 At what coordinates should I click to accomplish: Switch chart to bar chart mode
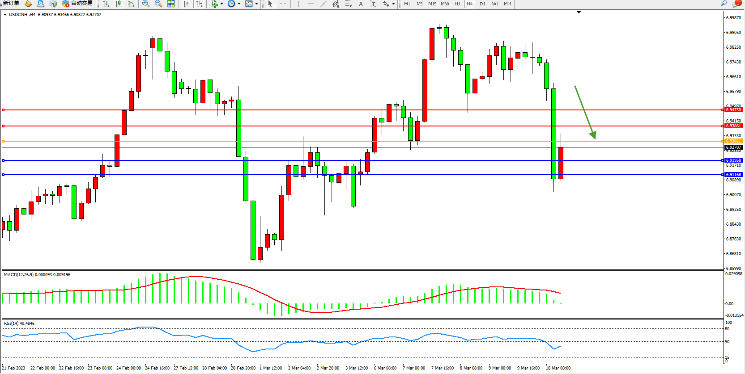106,4
